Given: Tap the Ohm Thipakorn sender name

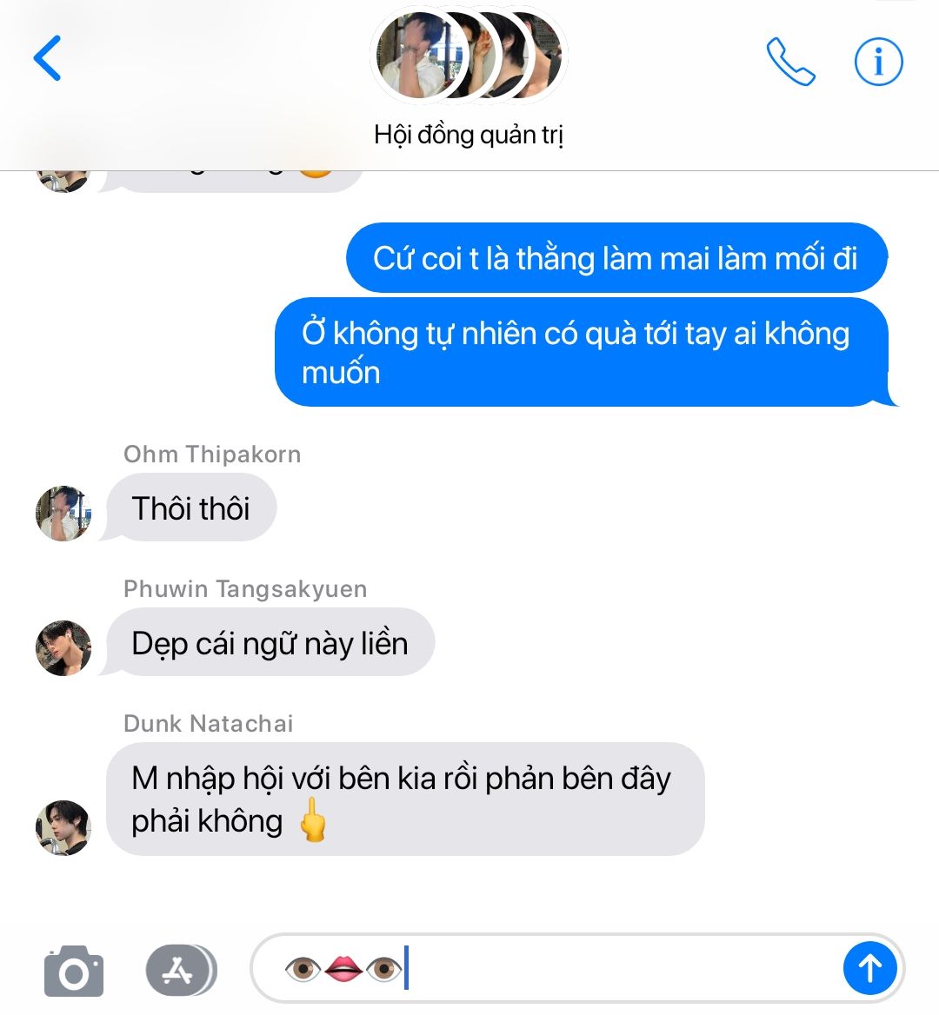Looking at the screenshot, I should 212,454.
